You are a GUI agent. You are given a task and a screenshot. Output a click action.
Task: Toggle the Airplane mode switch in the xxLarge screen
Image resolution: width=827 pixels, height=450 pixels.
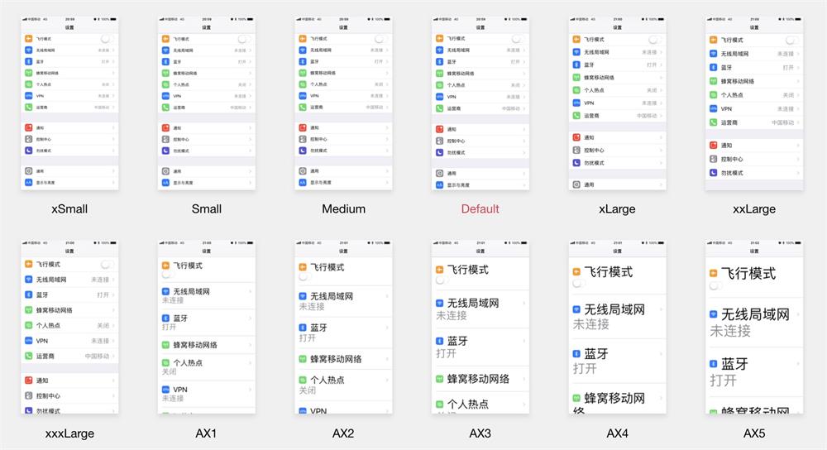791,40
